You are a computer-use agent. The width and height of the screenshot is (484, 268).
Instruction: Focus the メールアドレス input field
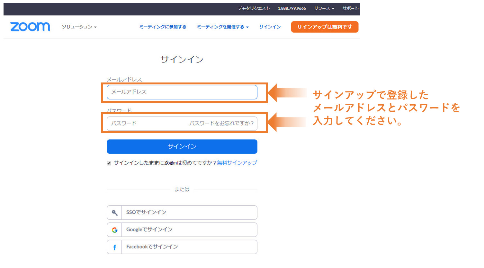(182, 92)
